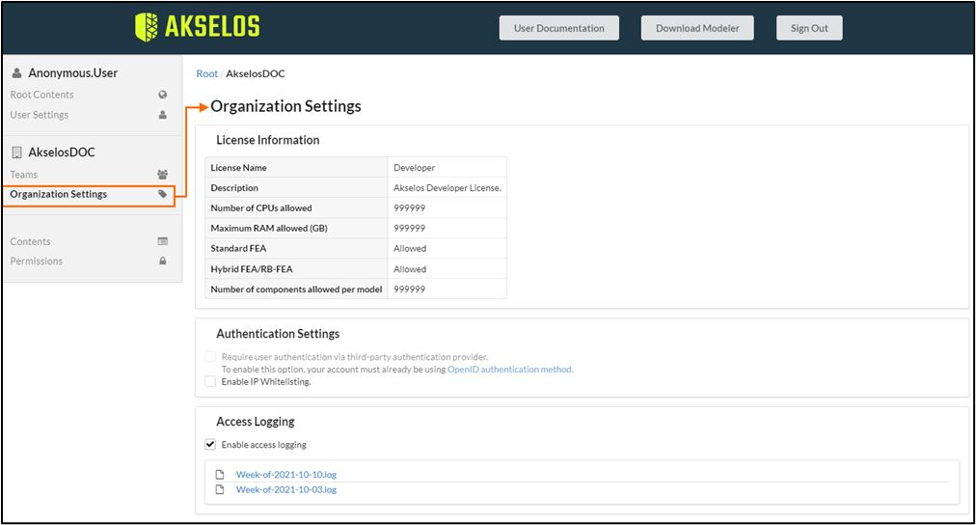Click the Anonymous.User person icon
Image resolution: width=976 pixels, height=525 pixels.
pos(17,73)
